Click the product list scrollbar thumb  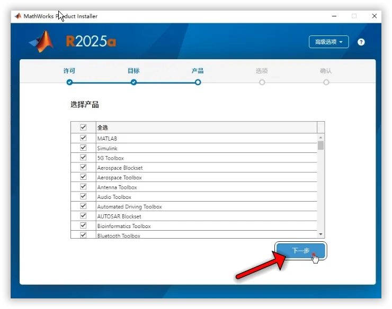click(320, 146)
